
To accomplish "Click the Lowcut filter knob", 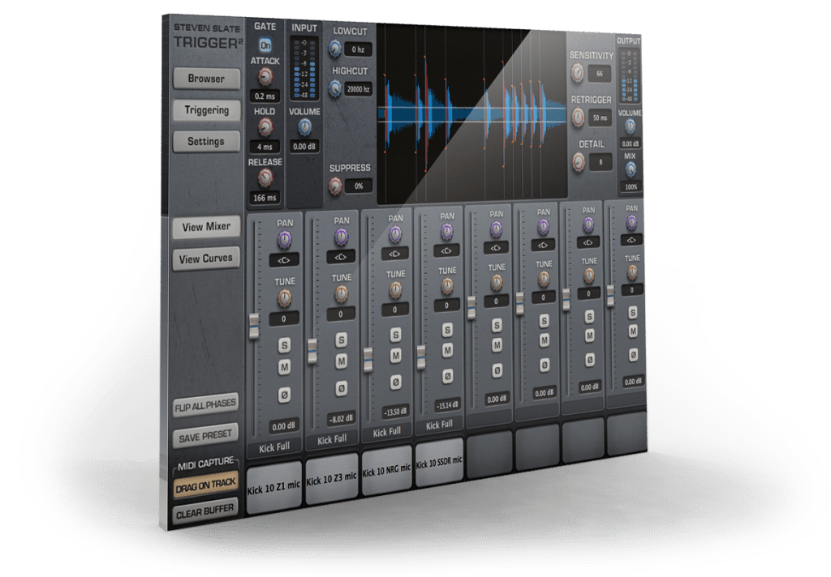I will click(334, 49).
